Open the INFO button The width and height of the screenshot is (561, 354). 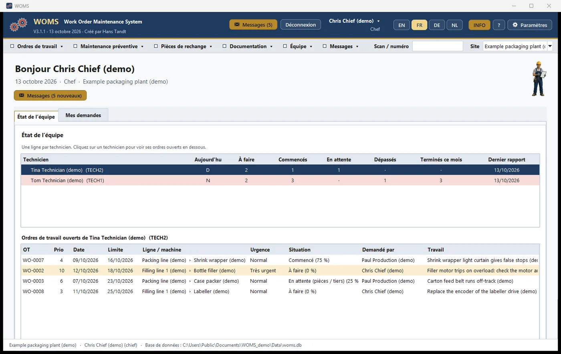[x=479, y=25]
